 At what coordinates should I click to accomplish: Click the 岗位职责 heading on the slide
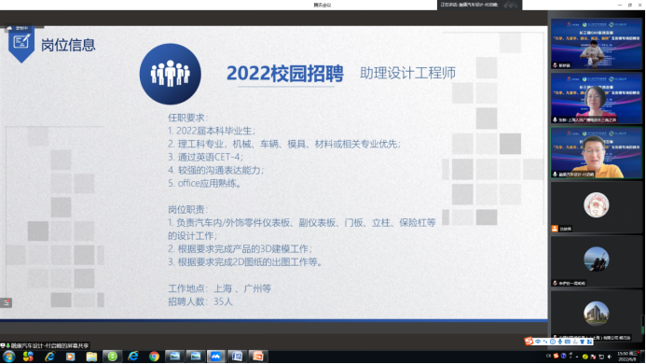(187, 210)
